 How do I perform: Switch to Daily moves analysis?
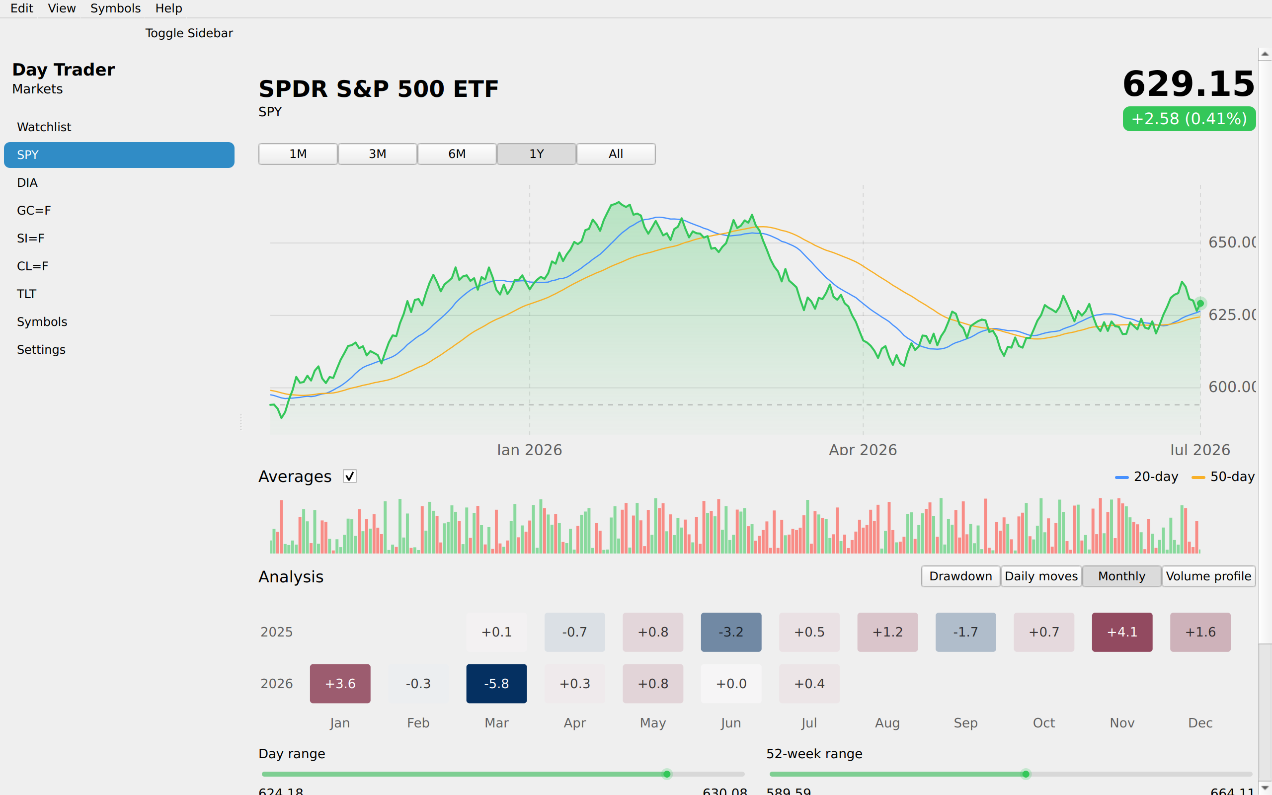1041,576
